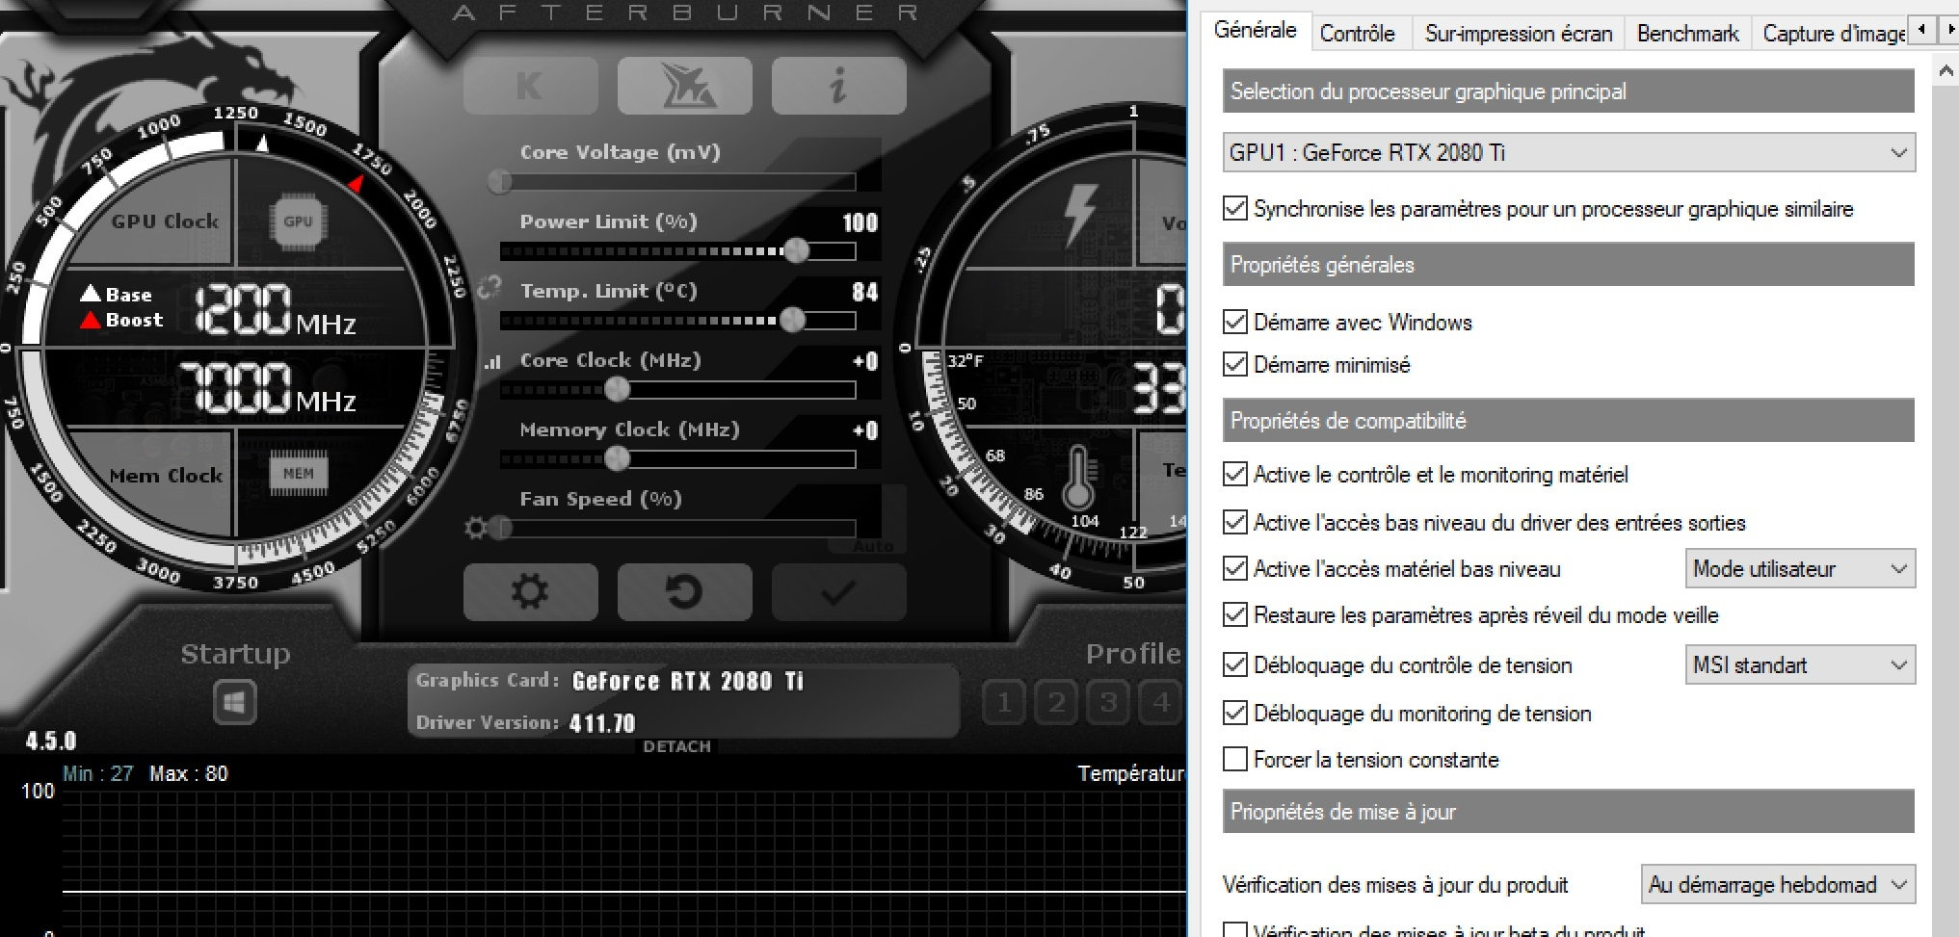Open the Benchmark tab
The width and height of the screenshot is (1959, 937).
pos(1687,34)
